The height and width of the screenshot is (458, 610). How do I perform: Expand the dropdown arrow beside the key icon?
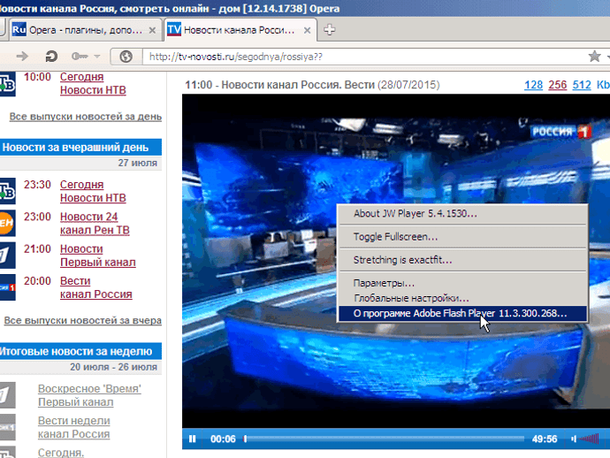tap(97, 57)
